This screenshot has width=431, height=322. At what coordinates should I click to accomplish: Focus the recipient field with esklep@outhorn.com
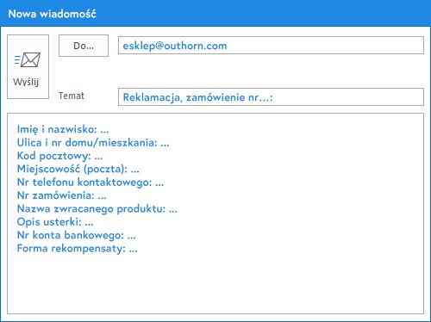pyautogui.click(x=271, y=46)
